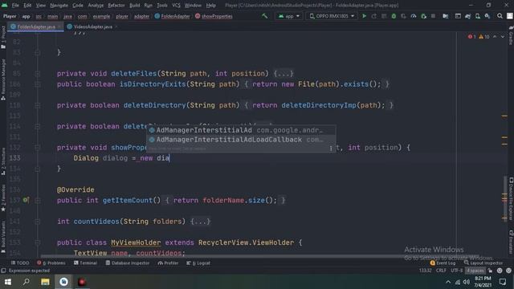This screenshot has height=289, width=514.
Task: Click the Make Project hammer icon
Action: pyautogui.click(x=264, y=16)
